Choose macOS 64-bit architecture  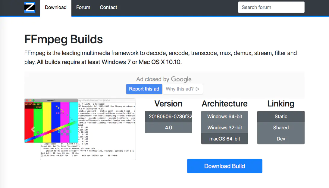[x=225, y=139]
